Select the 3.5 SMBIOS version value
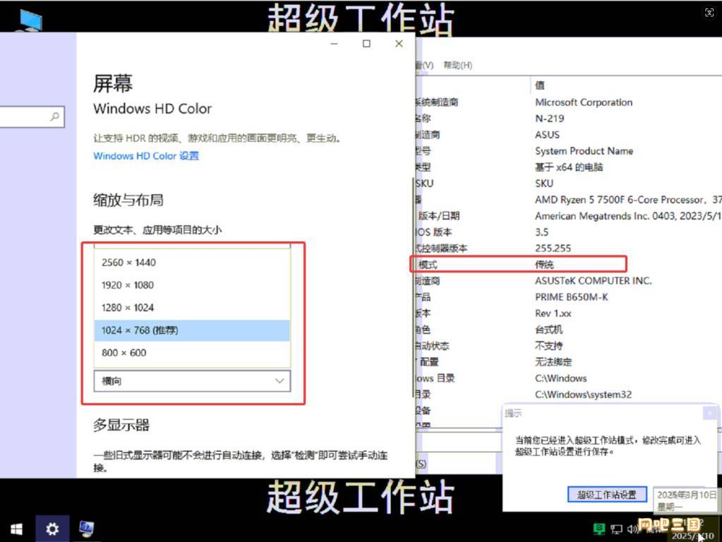 [541, 231]
